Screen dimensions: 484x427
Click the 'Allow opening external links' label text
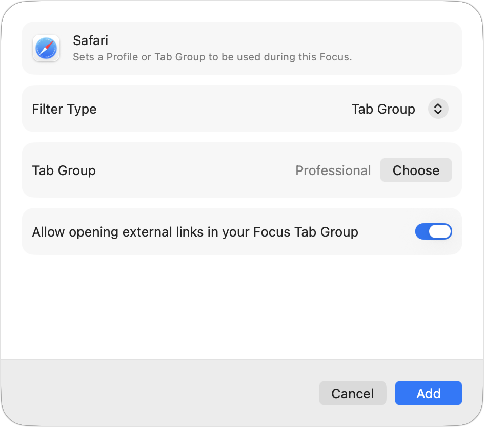pos(195,232)
